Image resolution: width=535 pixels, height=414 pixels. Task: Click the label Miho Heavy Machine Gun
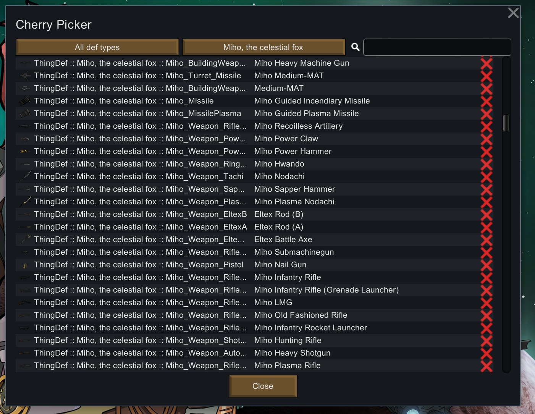click(x=302, y=63)
